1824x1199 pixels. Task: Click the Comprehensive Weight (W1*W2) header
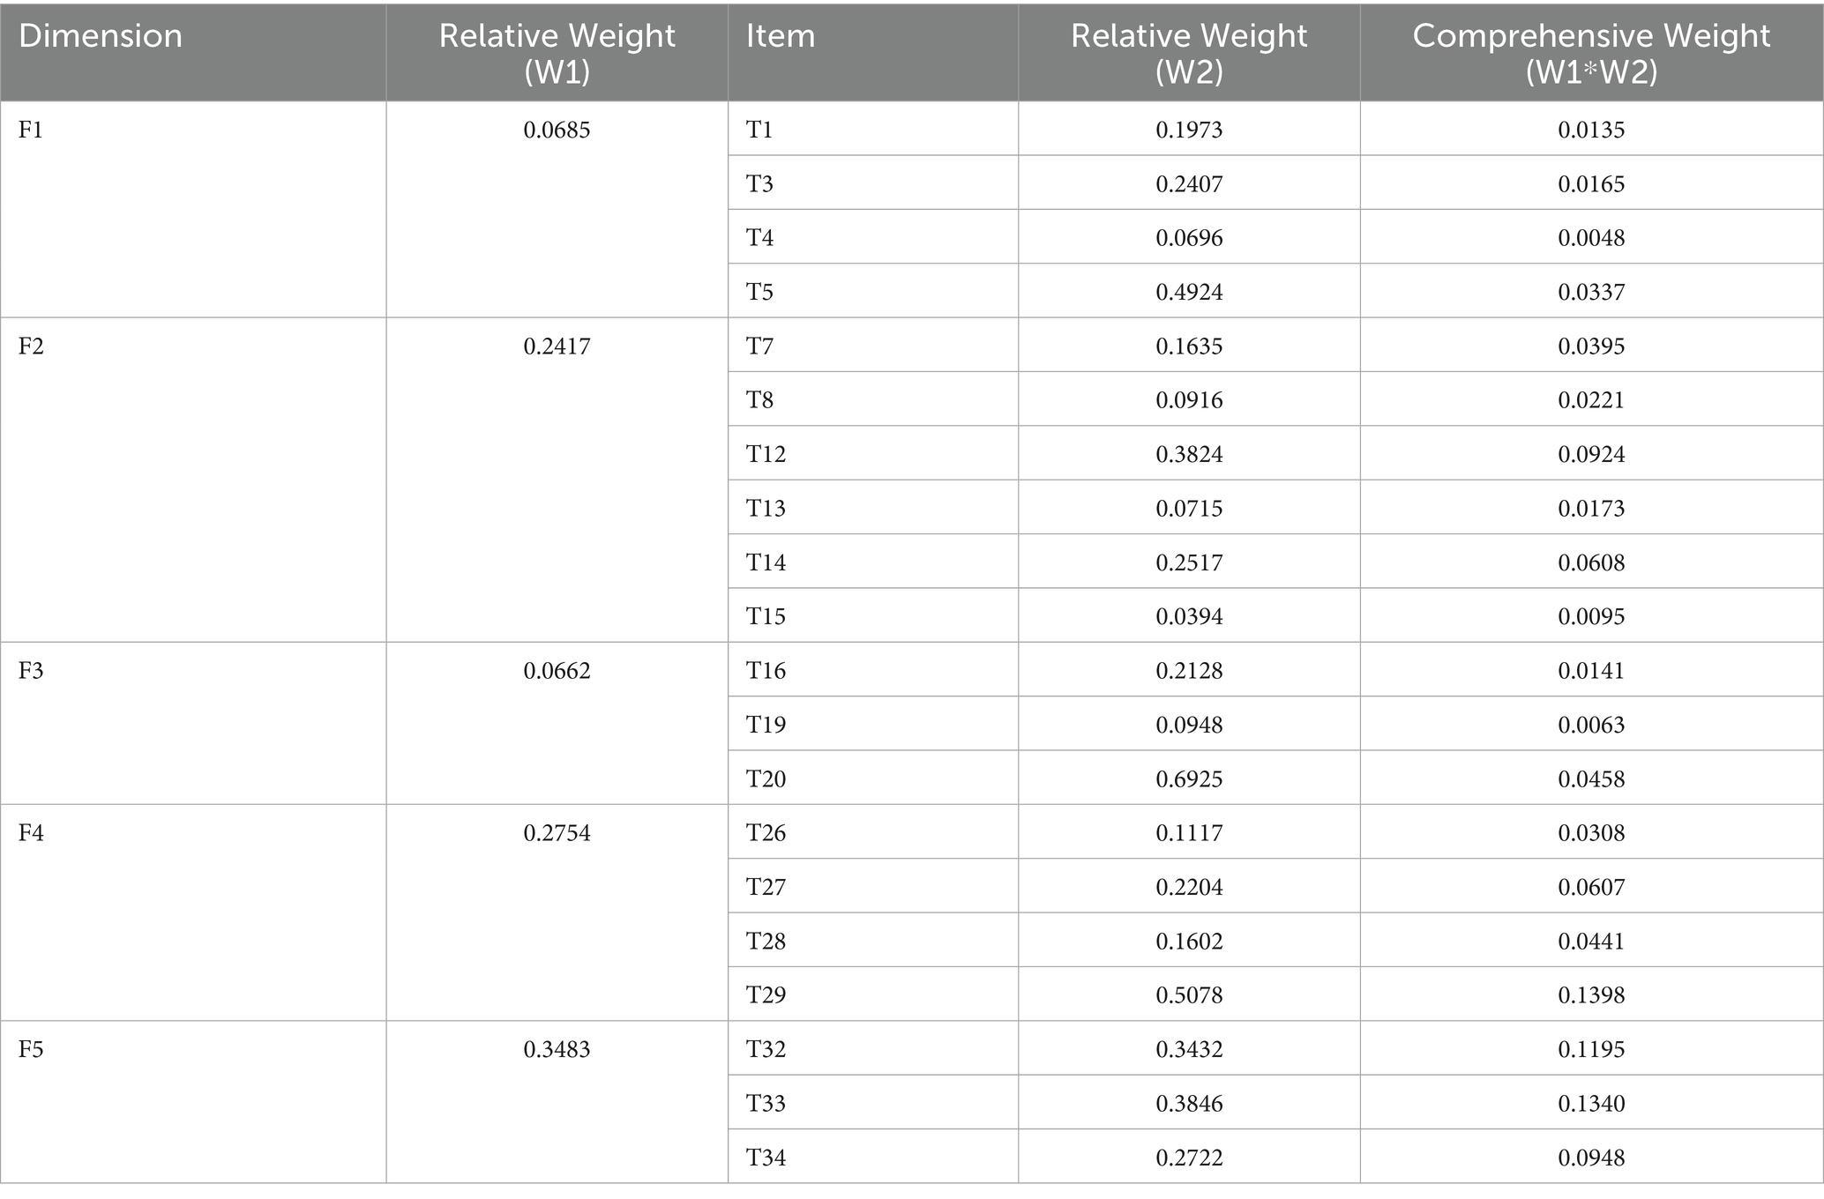(1591, 53)
